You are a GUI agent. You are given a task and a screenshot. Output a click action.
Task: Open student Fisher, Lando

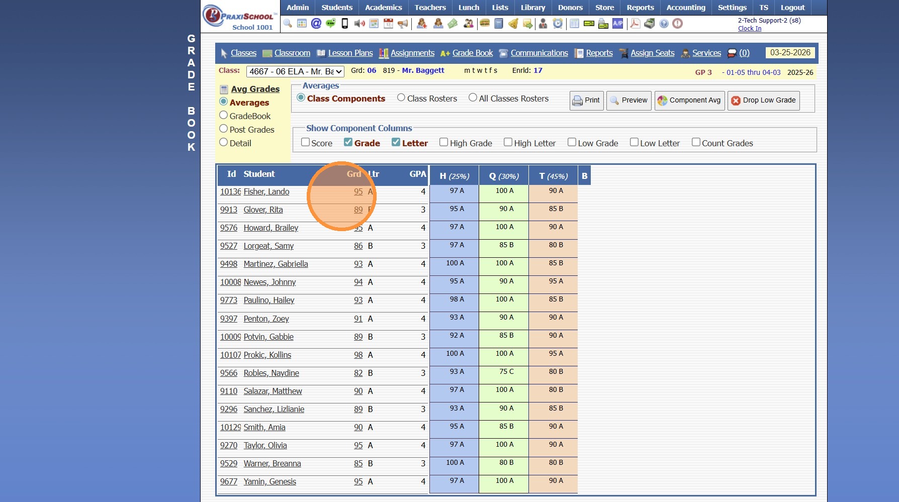(x=266, y=192)
